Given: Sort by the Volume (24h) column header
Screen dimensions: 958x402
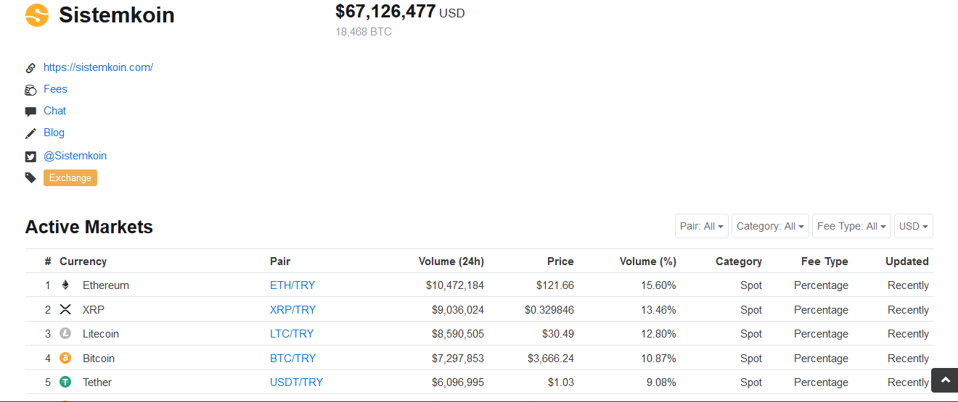Looking at the screenshot, I should coord(451,261).
